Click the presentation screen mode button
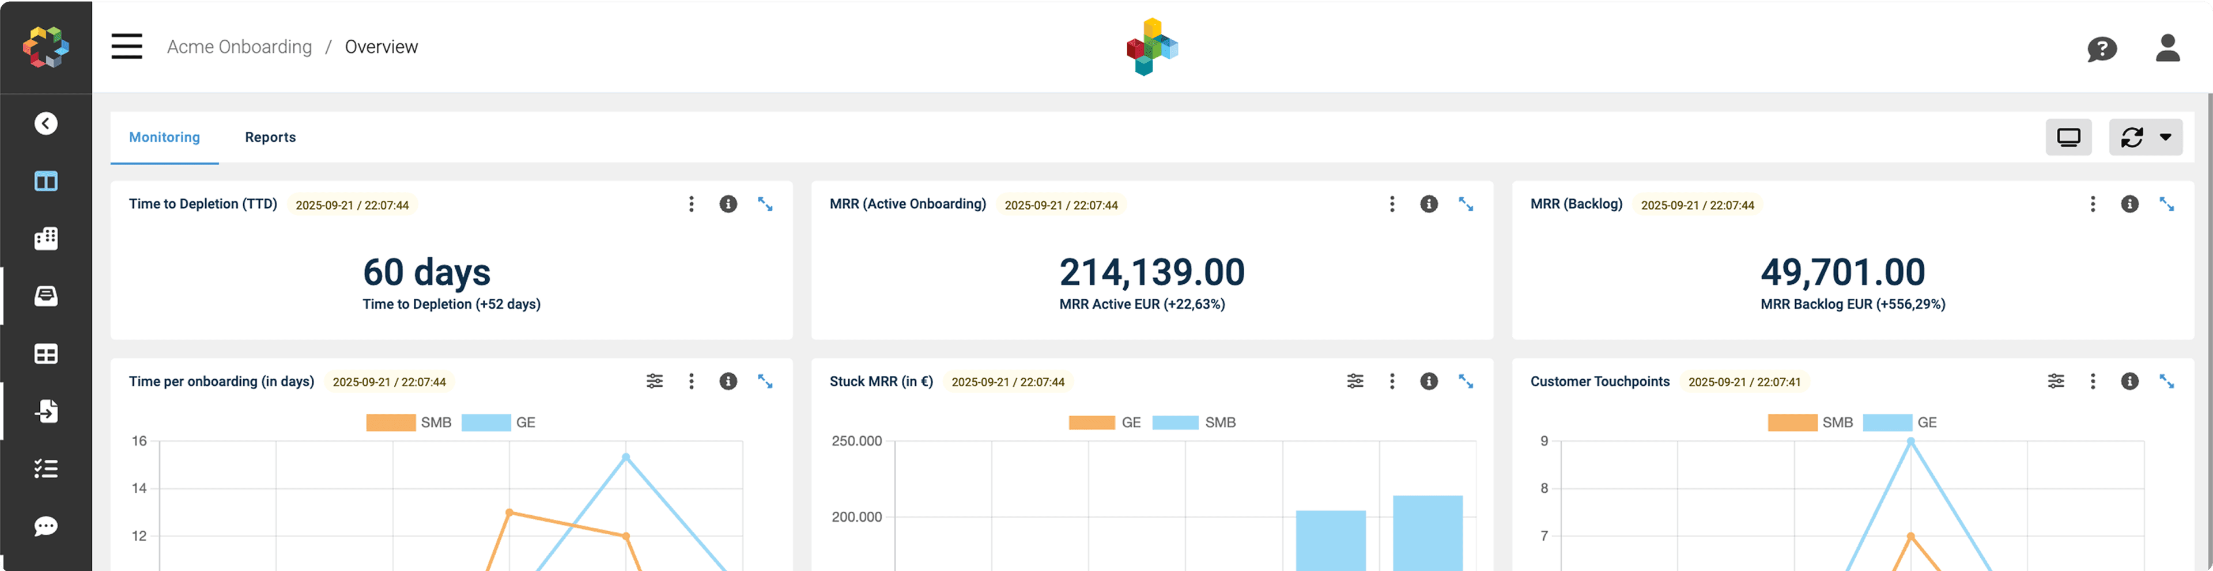Viewport: 2213px width, 571px height. click(x=2068, y=138)
